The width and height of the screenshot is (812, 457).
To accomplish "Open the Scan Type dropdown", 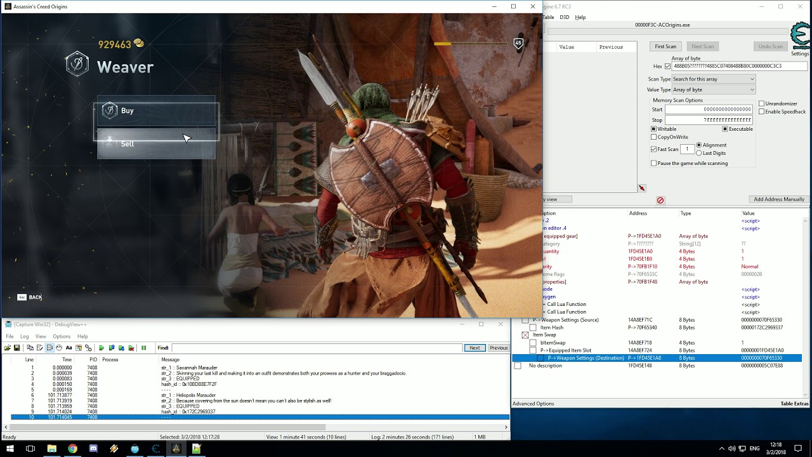I will click(x=714, y=79).
